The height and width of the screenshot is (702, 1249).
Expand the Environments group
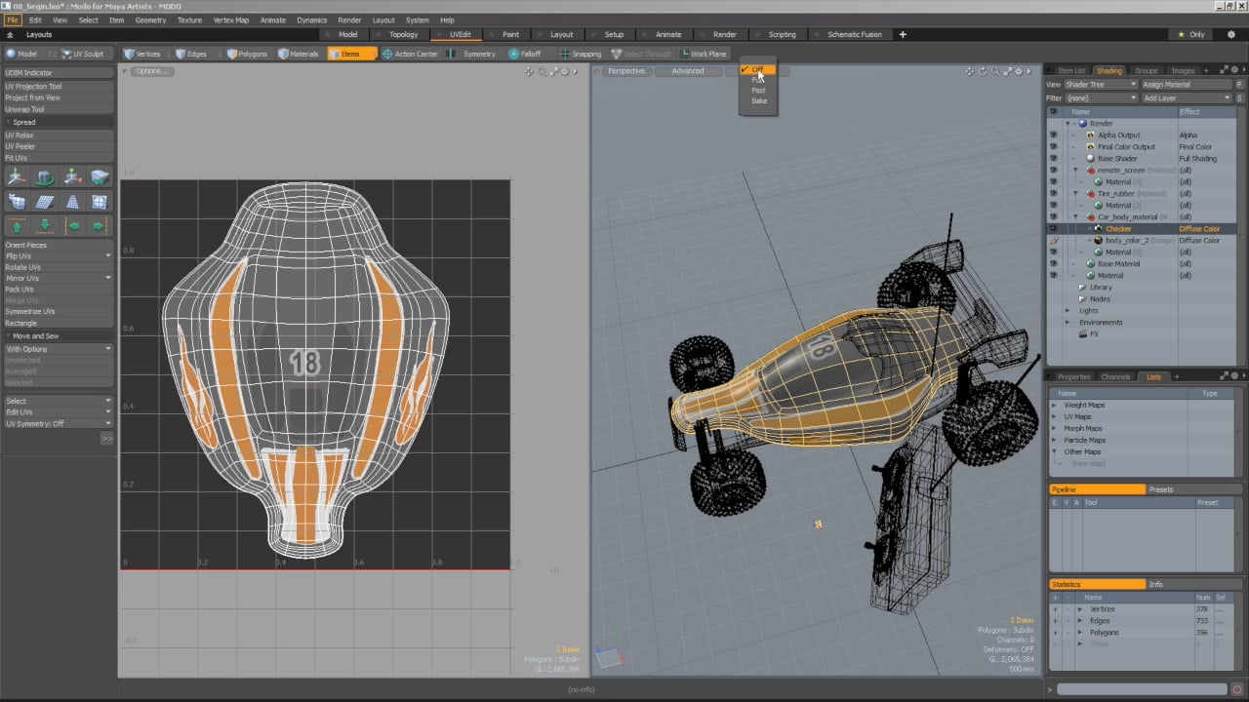coord(1068,323)
